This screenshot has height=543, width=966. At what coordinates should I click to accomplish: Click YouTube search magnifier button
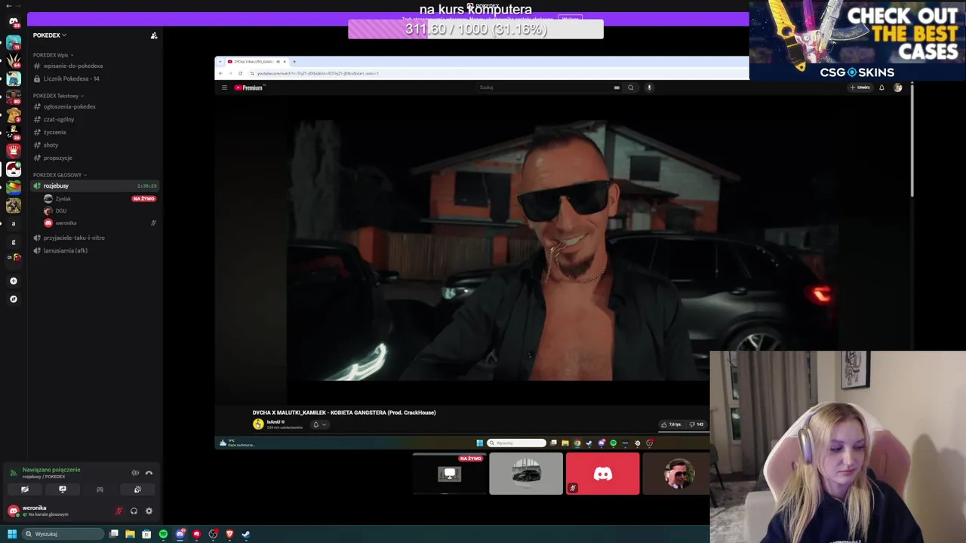tap(631, 87)
